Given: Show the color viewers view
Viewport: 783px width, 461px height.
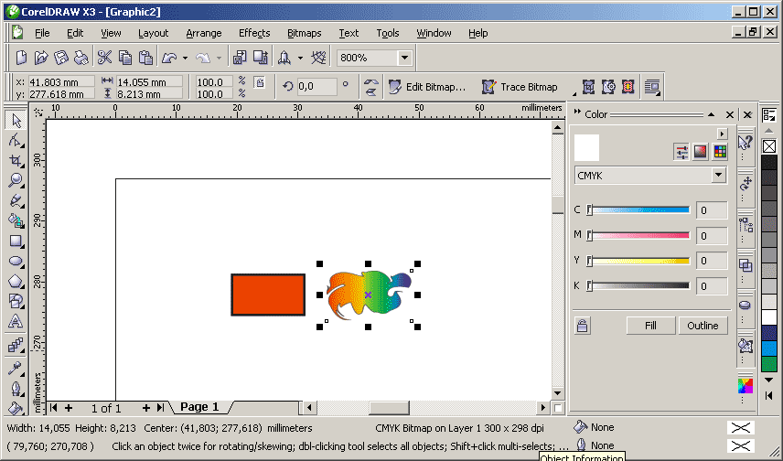Looking at the screenshot, I should pos(701,152).
